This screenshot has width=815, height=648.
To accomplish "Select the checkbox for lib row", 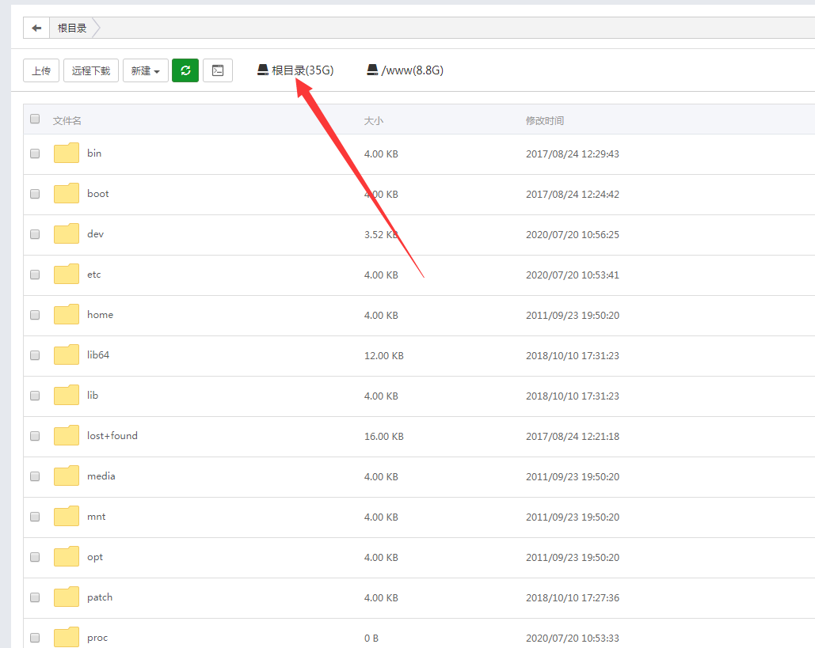I will point(35,396).
